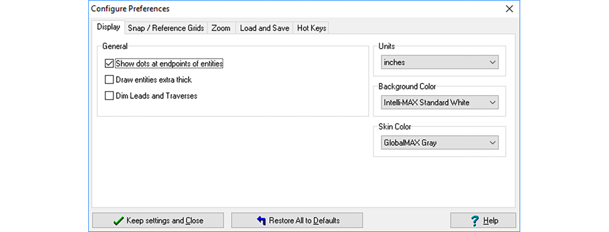This screenshot has width=609, height=232.
Task: Click the Configure Preferences title bar
Action: click(x=290, y=9)
